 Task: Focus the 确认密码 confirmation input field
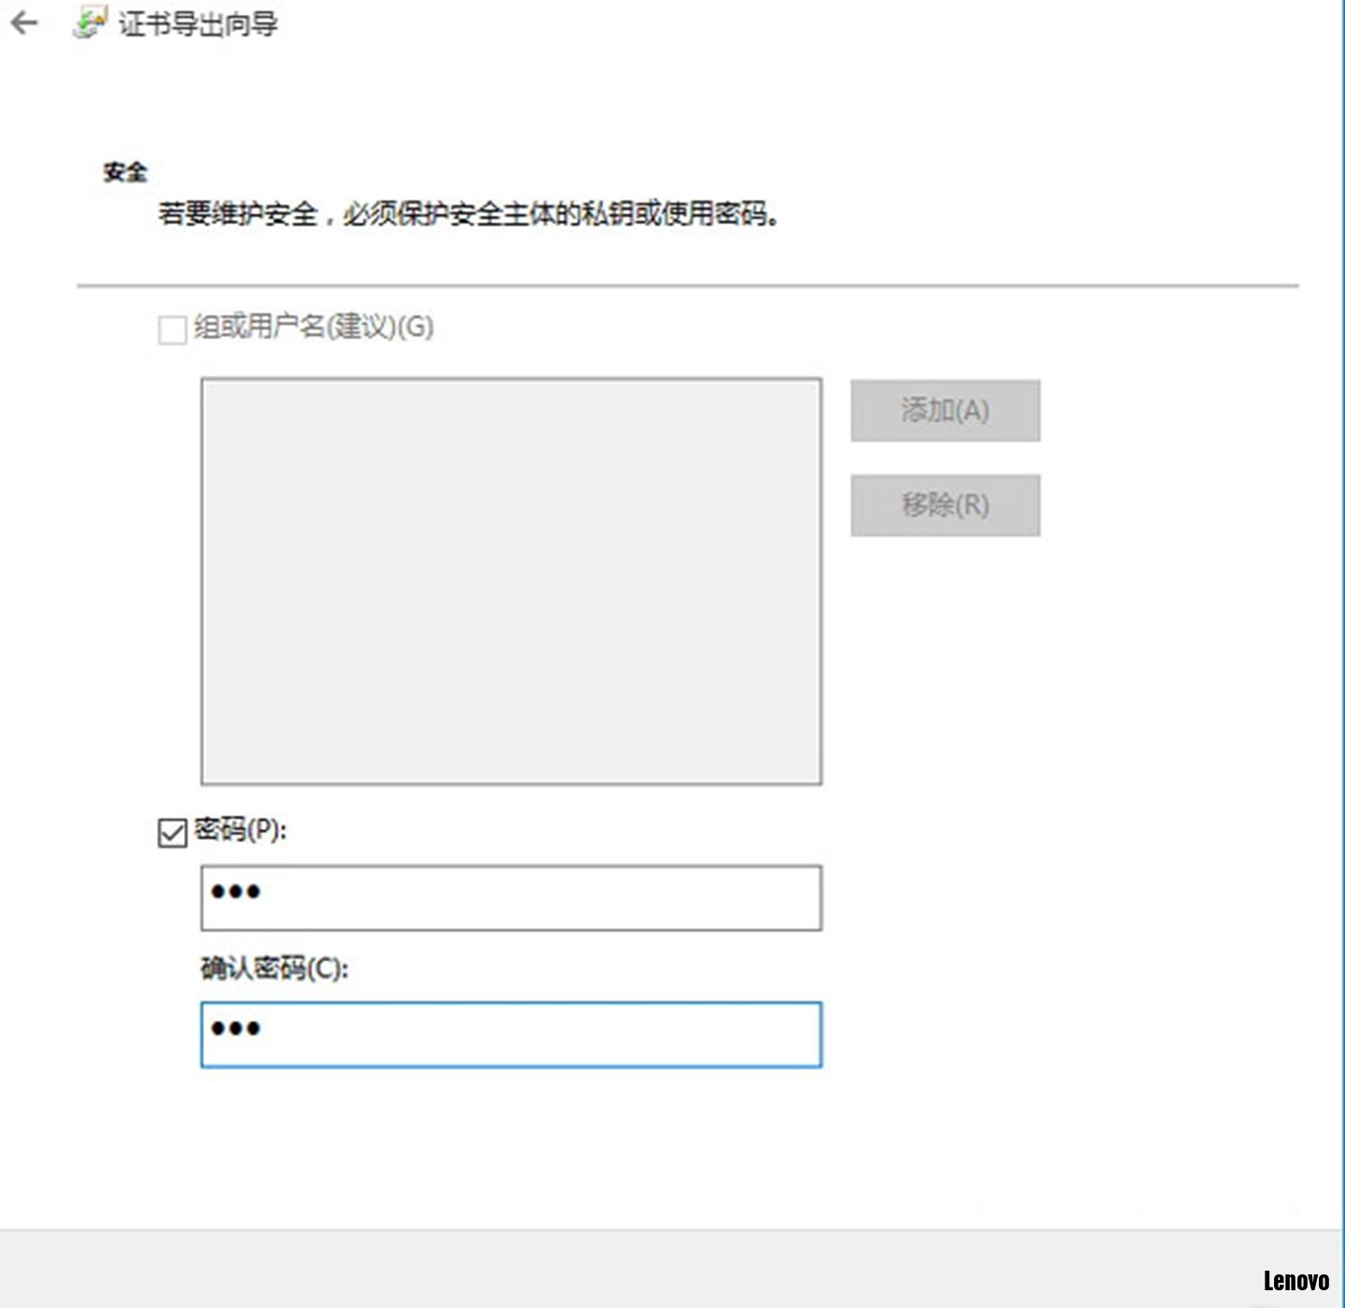tap(511, 1034)
